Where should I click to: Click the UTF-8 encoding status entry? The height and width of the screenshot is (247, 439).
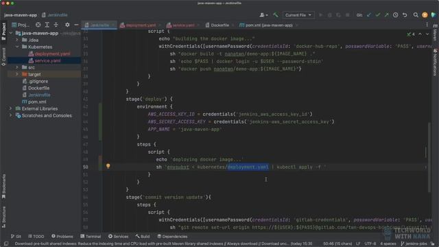pyautogui.click(x=370, y=244)
